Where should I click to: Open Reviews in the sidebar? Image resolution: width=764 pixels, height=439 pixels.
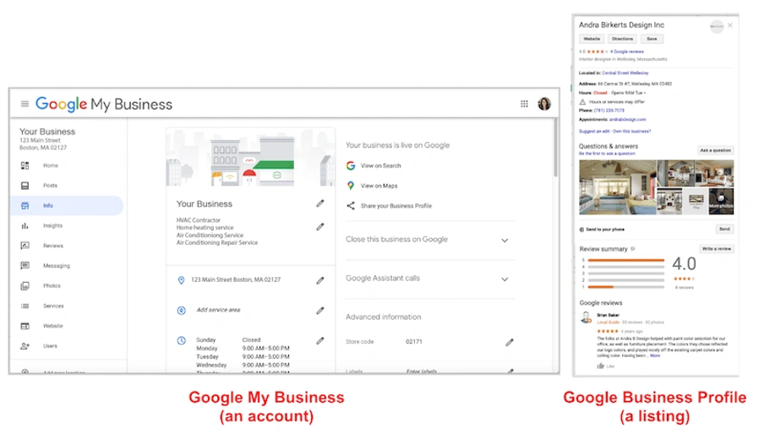pos(53,246)
